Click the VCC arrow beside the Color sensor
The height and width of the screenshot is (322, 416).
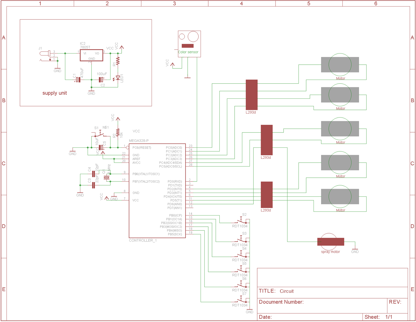click(x=173, y=65)
